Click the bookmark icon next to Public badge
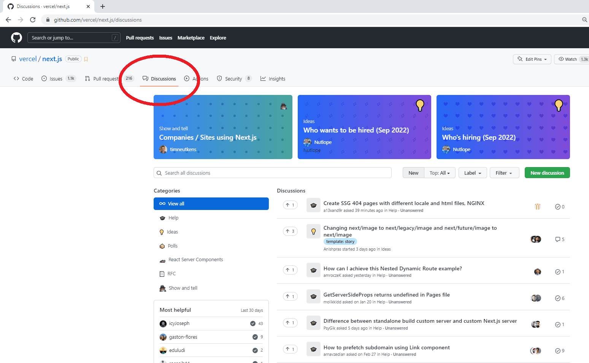This screenshot has width=589, height=363. coord(86,59)
